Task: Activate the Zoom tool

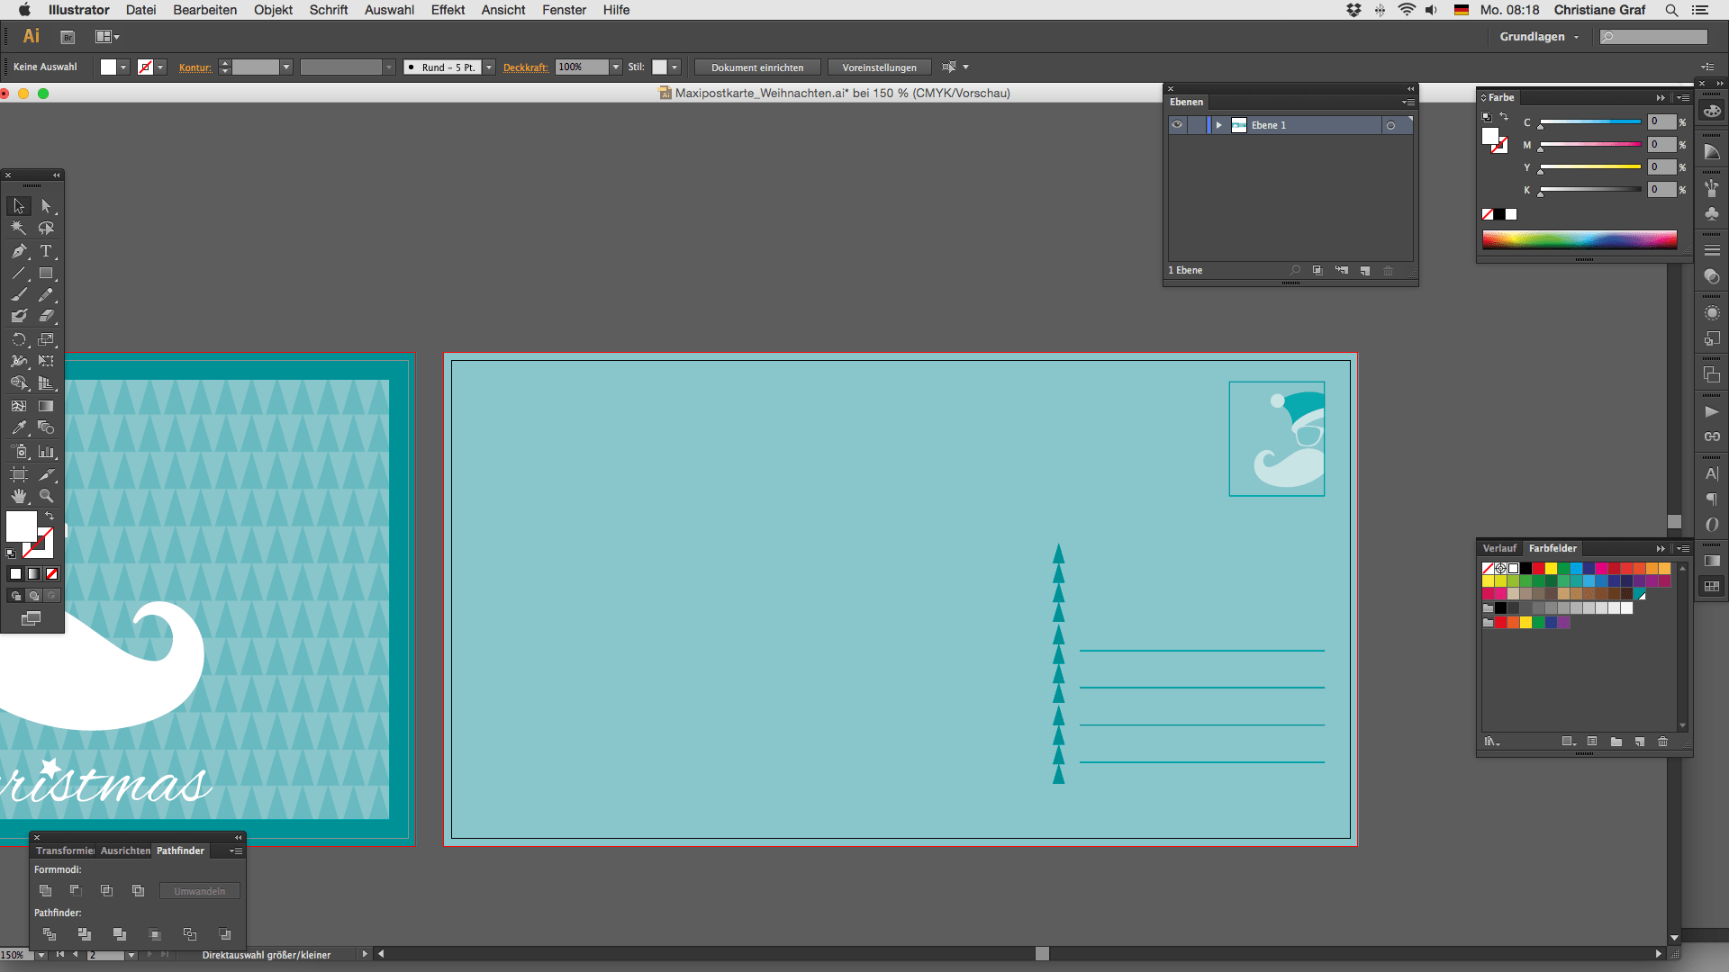Action: pos(46,496)
